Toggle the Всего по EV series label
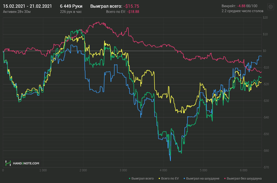This screenshot has width=277, height=183. (170, 179)
